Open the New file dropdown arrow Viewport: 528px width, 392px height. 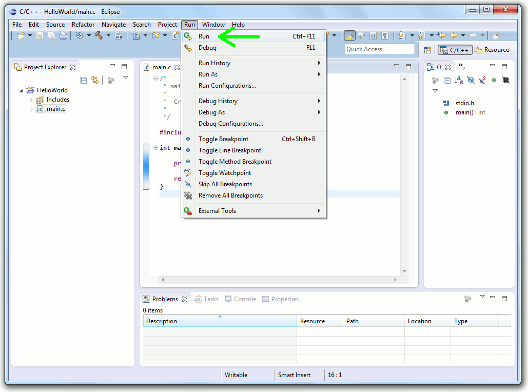pos(30,35)
